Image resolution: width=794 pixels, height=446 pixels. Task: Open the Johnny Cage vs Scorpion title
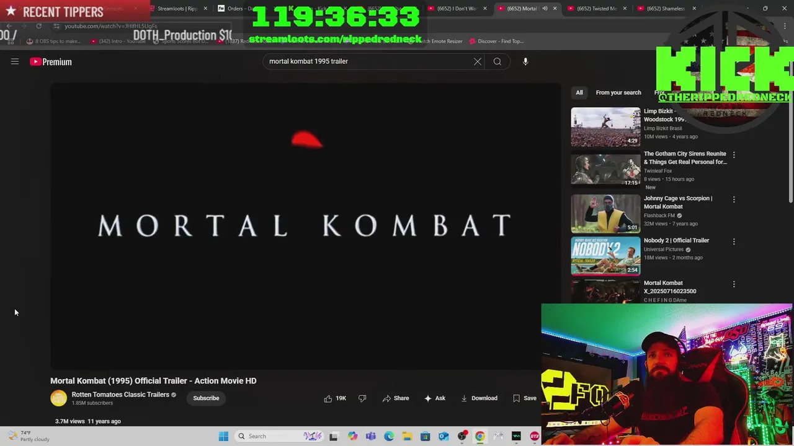678,203
